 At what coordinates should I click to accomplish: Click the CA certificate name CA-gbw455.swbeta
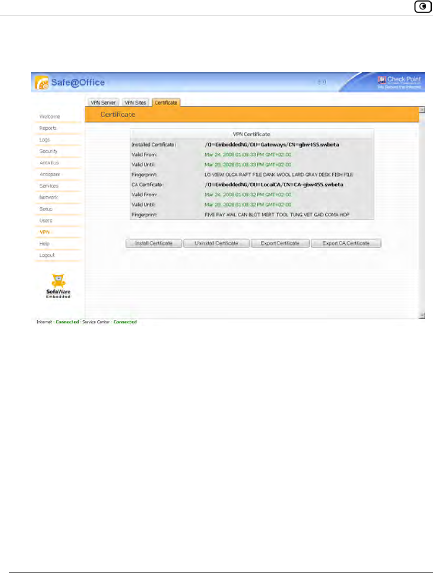[274, 185]
